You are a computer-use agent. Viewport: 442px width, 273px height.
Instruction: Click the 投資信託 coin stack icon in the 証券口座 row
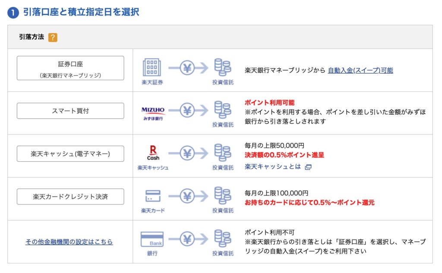223,67
